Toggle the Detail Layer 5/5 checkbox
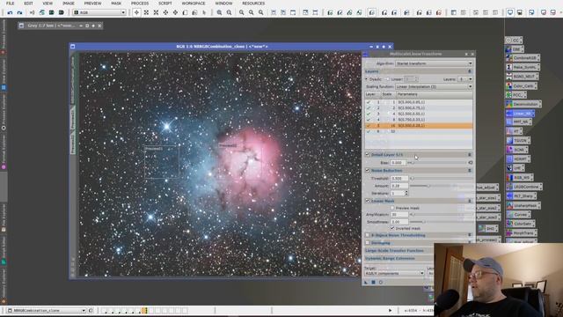Screen dimensions: 563x317 click(x=368, y=155)
